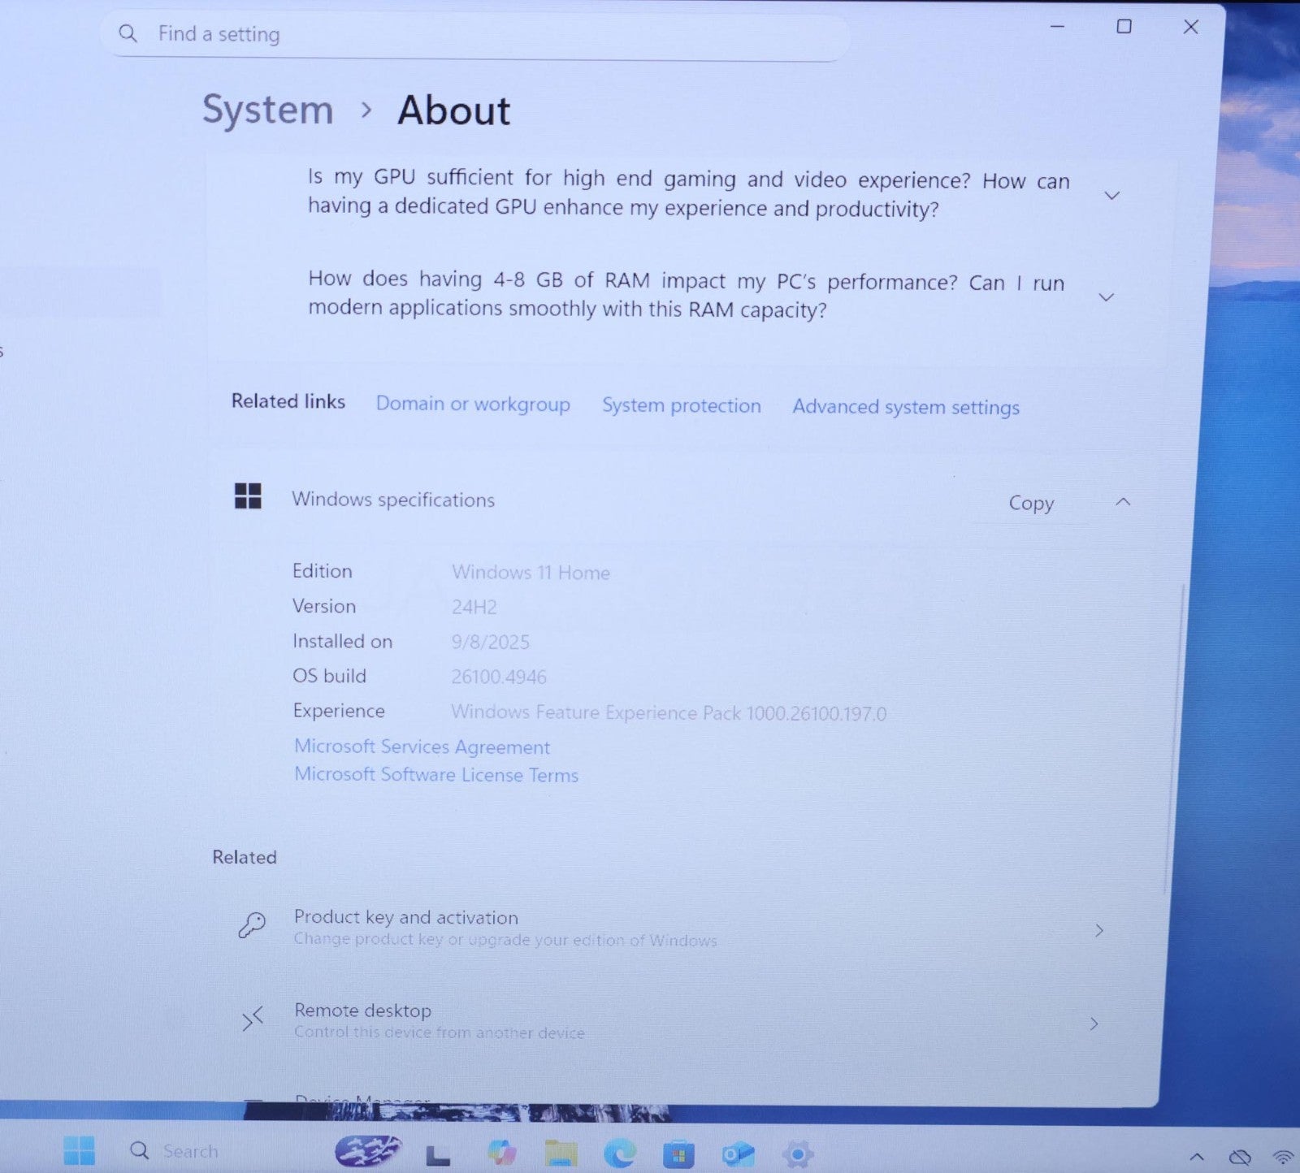Screen dimensions: 1300x1173
Task: Expand the GPU sufficiency question
Action: pos(1111,195)
